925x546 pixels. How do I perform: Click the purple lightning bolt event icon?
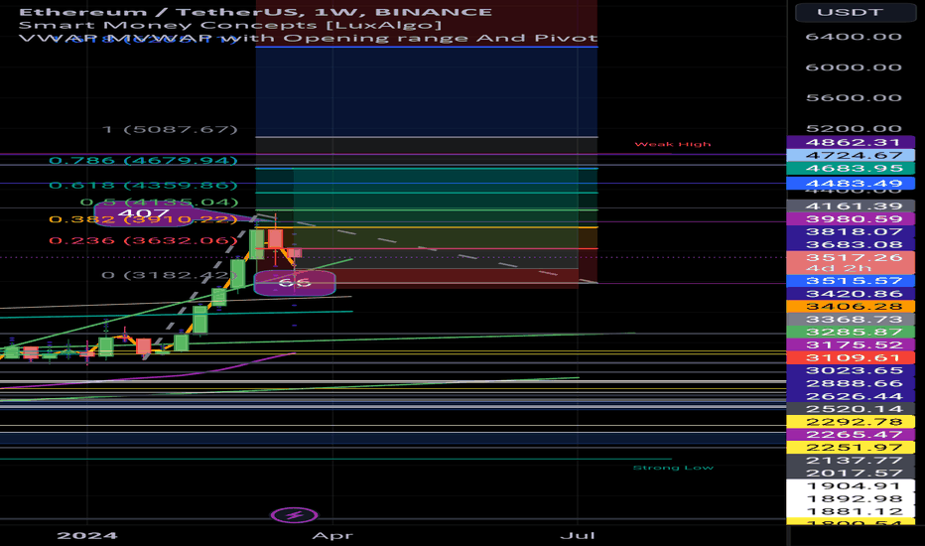[x=295, y=515]
